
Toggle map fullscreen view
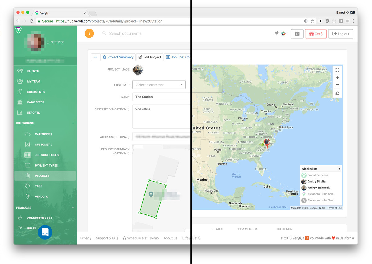tap(337, 70)
